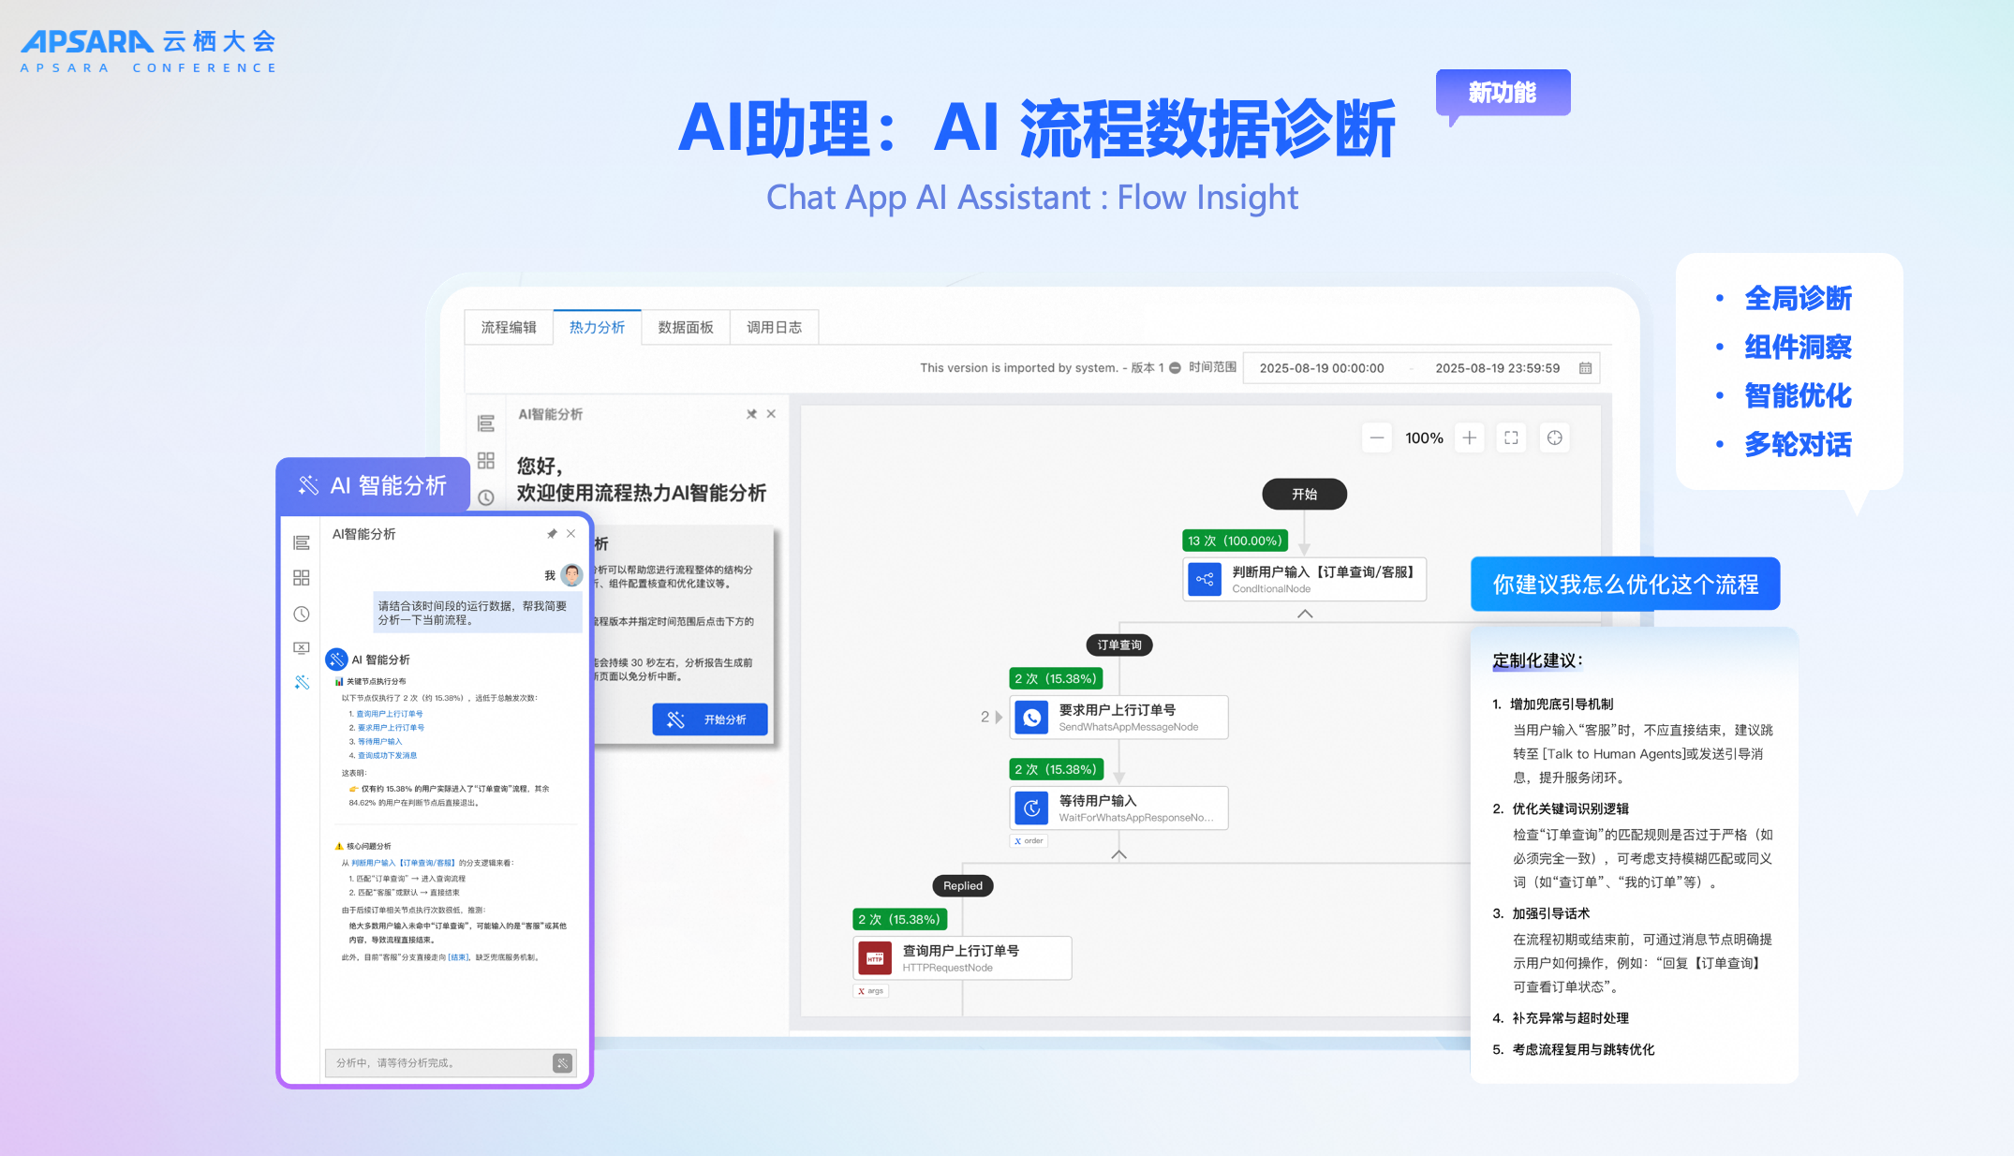Open the clock icon in back panel sidebar

485,497
